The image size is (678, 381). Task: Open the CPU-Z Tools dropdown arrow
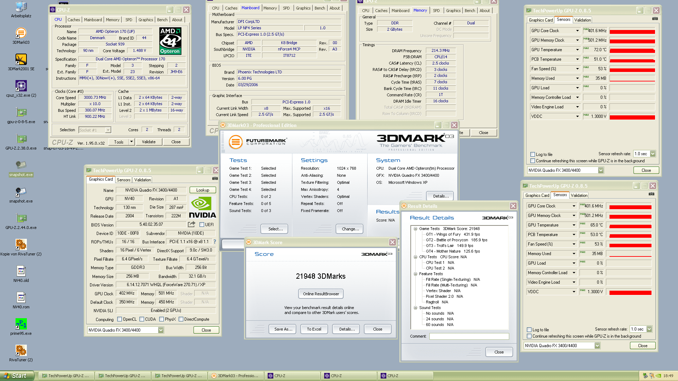click(131, 142)
